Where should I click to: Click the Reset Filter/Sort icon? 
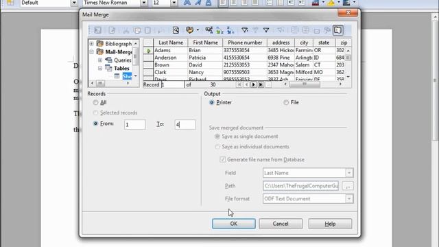[281, 30]
